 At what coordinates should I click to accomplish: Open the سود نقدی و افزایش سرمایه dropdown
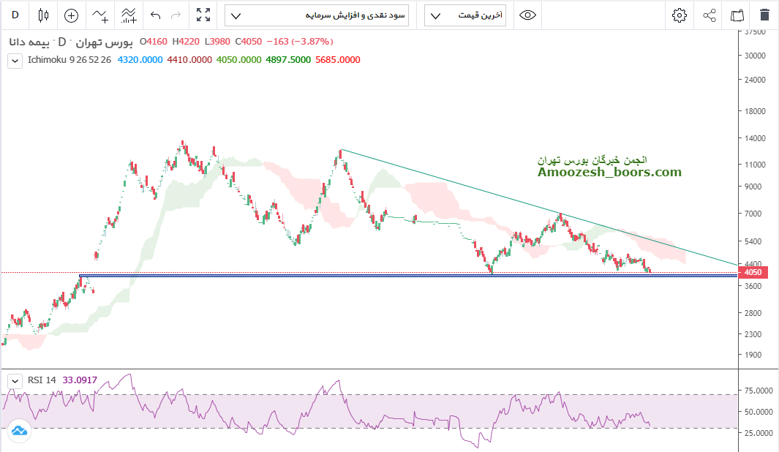pos(317,15)
